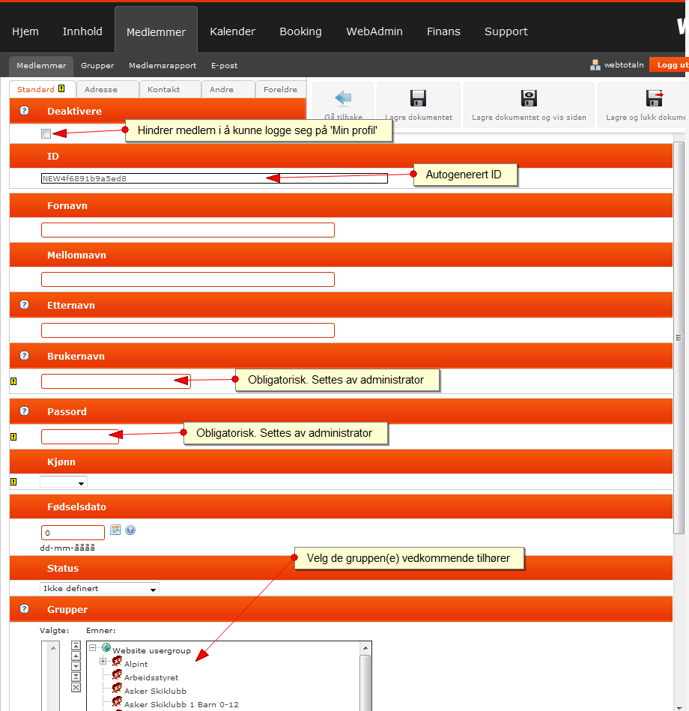
Task: Click the move-down button for selected groups
Action: click(x=76, y=667)
